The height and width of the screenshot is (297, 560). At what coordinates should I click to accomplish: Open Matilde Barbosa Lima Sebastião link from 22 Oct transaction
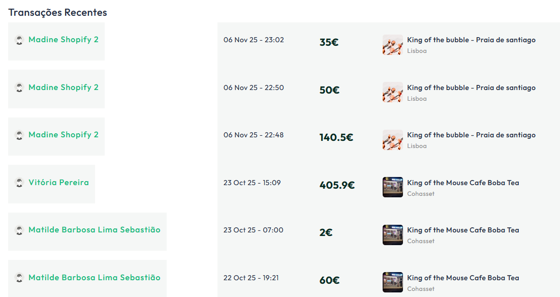point(95,278)
